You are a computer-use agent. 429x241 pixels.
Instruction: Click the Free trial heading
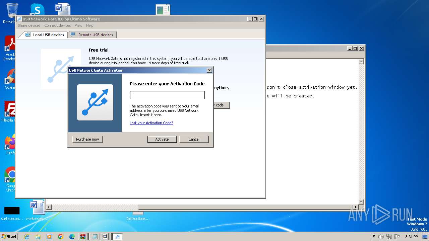point(99,50)
